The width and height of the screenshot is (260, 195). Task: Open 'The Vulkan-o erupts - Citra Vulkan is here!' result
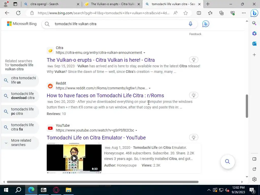click(x=101, y=60)
